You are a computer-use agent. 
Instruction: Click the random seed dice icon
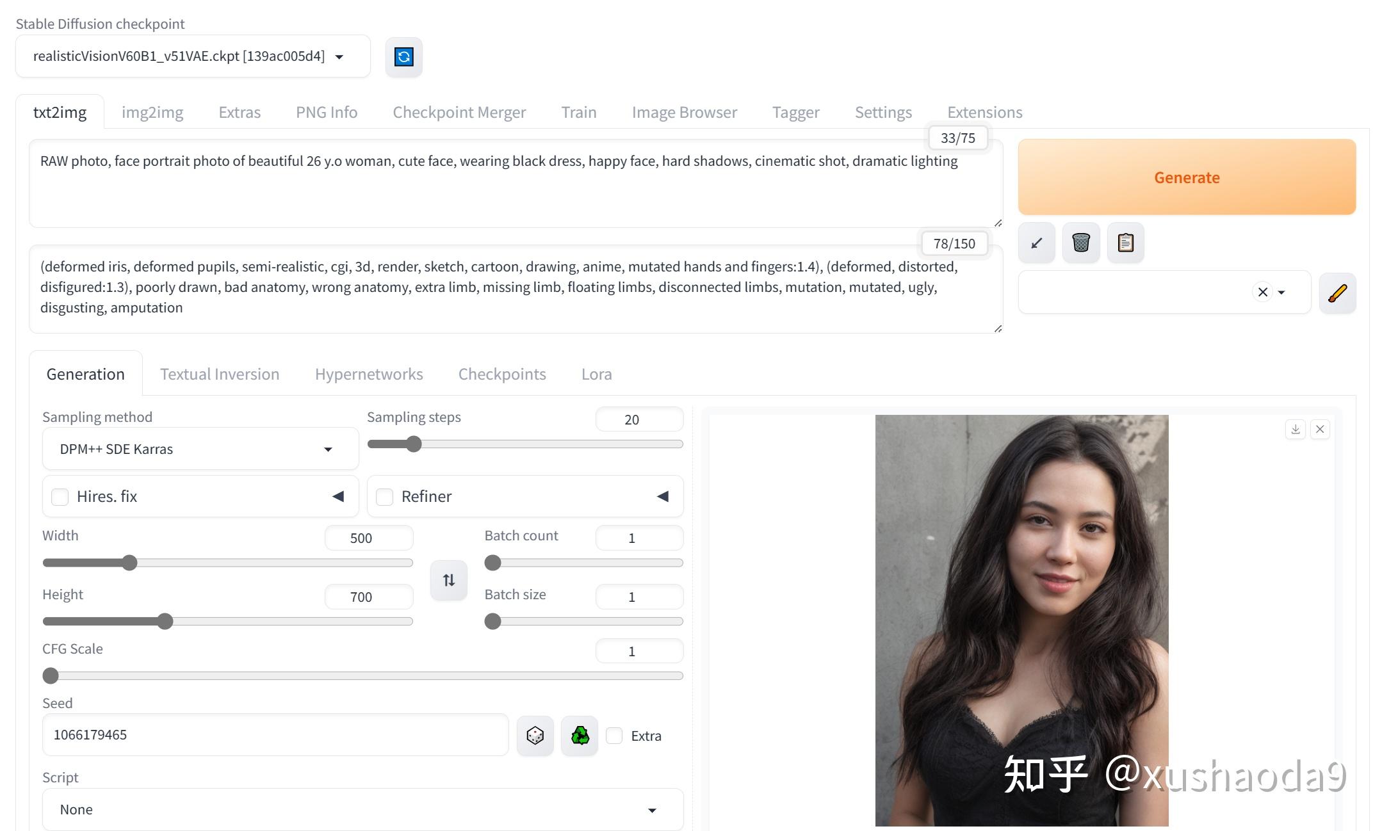point(535,735)
